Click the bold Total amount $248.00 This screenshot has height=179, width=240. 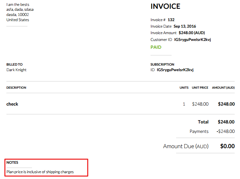click(x=226, y=122)
